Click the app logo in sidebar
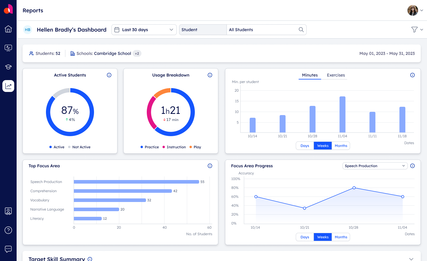427x261 pixels. pyautogui.click(x=8, y=9)
